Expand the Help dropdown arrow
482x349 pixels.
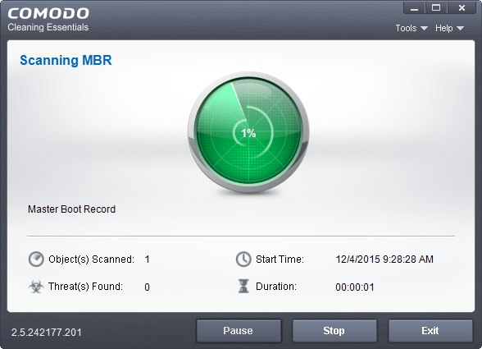(x=460, y=29)
